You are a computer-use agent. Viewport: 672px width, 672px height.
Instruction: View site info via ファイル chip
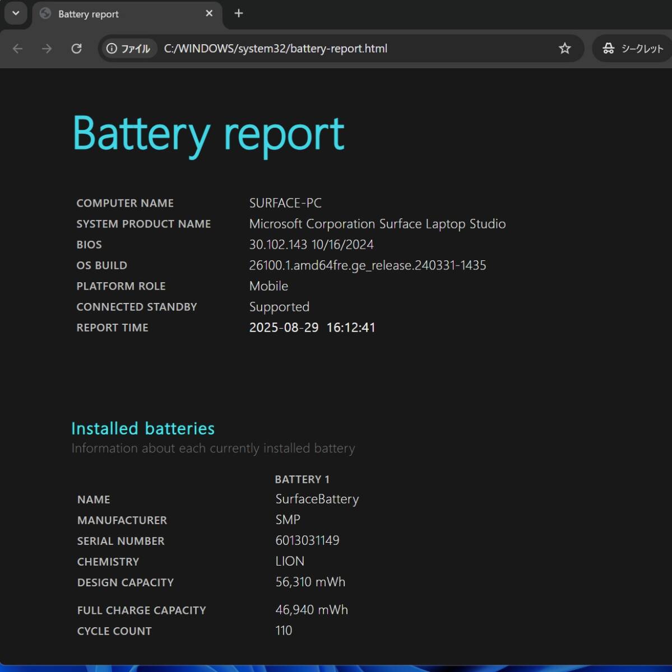tap(129, 49)
